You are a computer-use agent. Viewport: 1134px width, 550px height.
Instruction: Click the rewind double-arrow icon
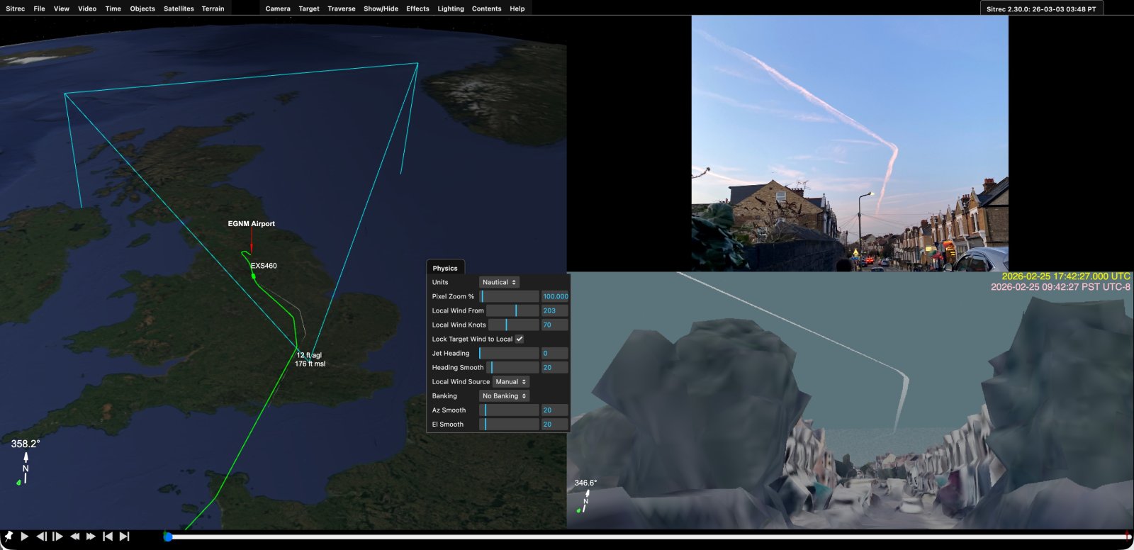point(74,537)
